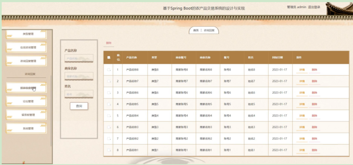Click into the 姓名 search input field
The height and width of the screenshot is (165, 353).
79,94
